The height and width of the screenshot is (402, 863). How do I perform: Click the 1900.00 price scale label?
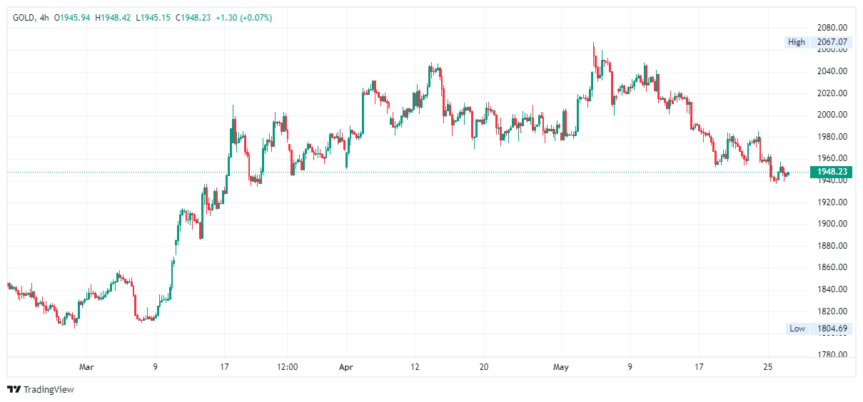[832, 224]
